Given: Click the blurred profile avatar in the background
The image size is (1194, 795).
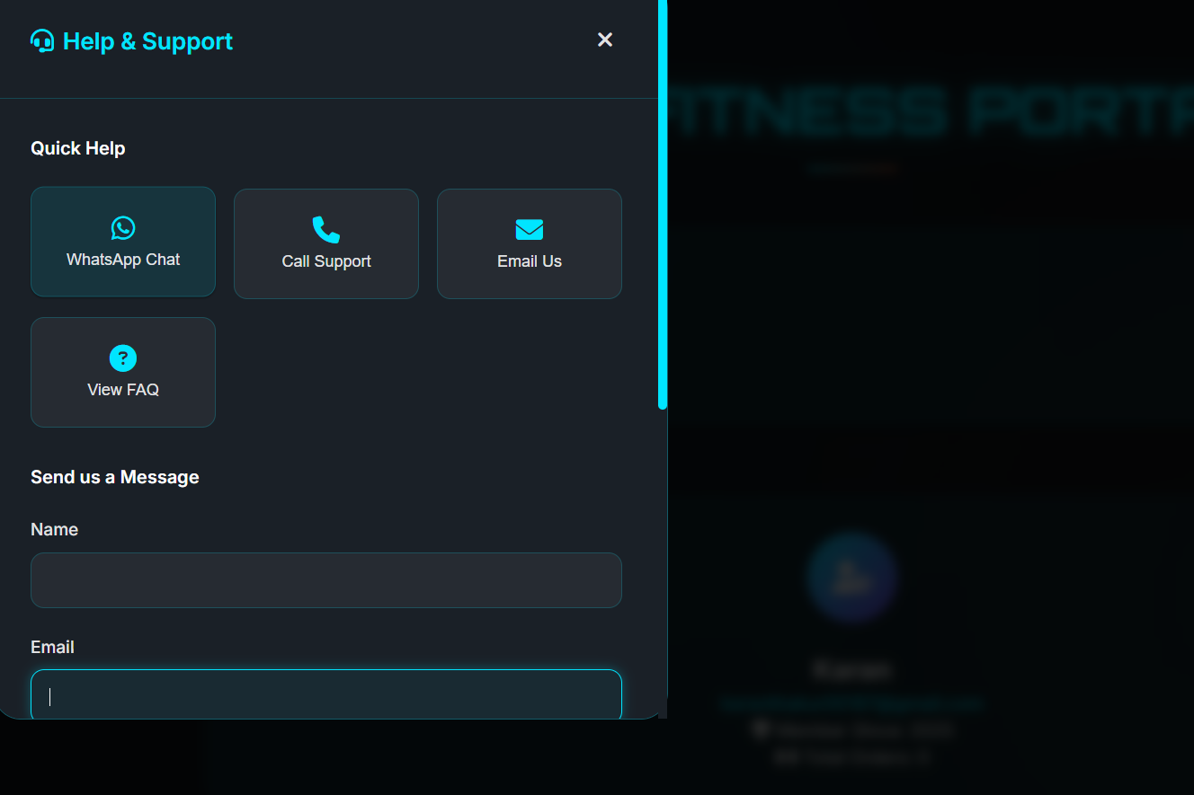Looking at the screenshot, I should (x=851, y=579).
